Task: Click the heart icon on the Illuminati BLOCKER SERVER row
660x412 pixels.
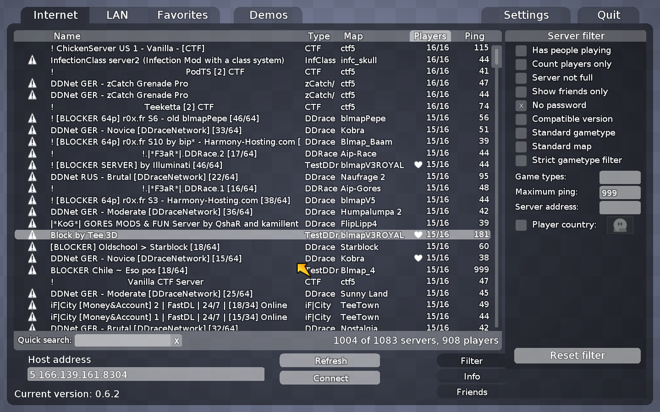Action: point(418,165)
